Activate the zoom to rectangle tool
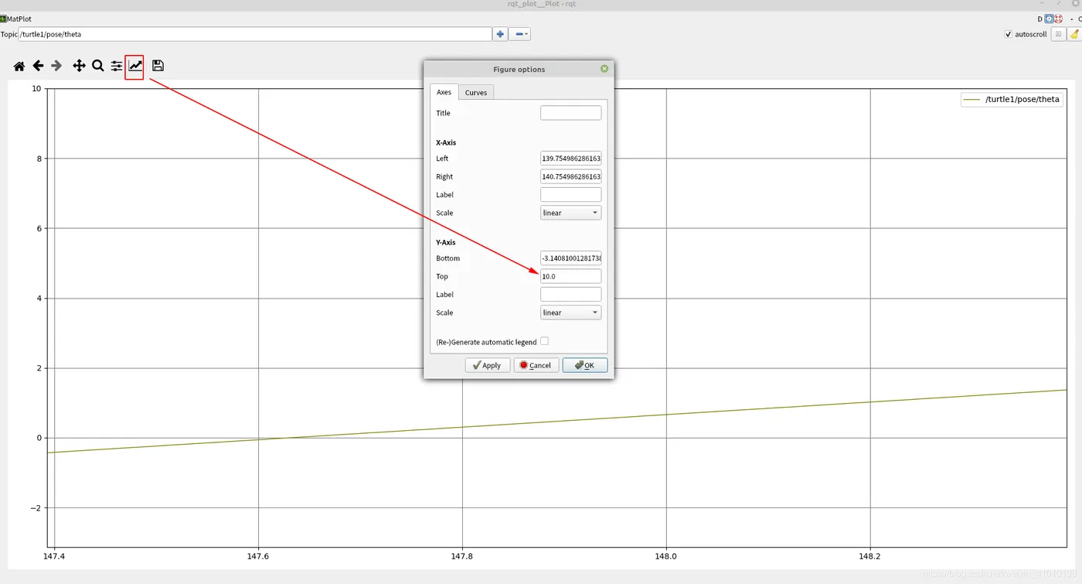 click(x=98, y=66)
